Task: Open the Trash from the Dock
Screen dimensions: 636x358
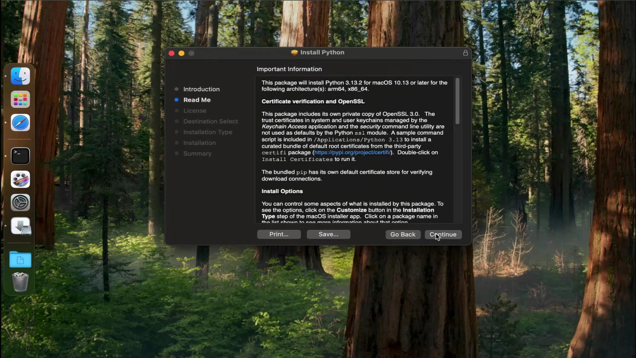Action: pyautogui.click(x=20, y=282)
